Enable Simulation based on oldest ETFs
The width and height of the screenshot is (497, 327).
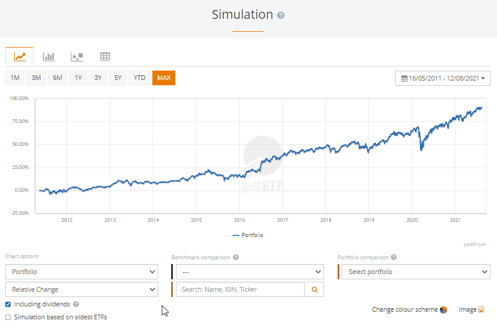[x=8, y=318]
